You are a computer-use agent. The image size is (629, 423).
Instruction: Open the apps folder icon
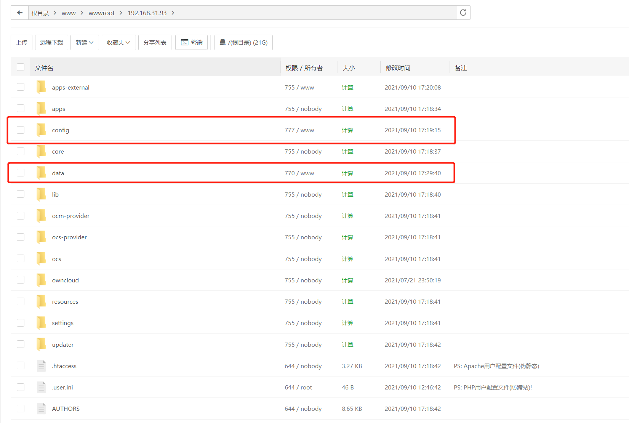click(x=41, y=109)
